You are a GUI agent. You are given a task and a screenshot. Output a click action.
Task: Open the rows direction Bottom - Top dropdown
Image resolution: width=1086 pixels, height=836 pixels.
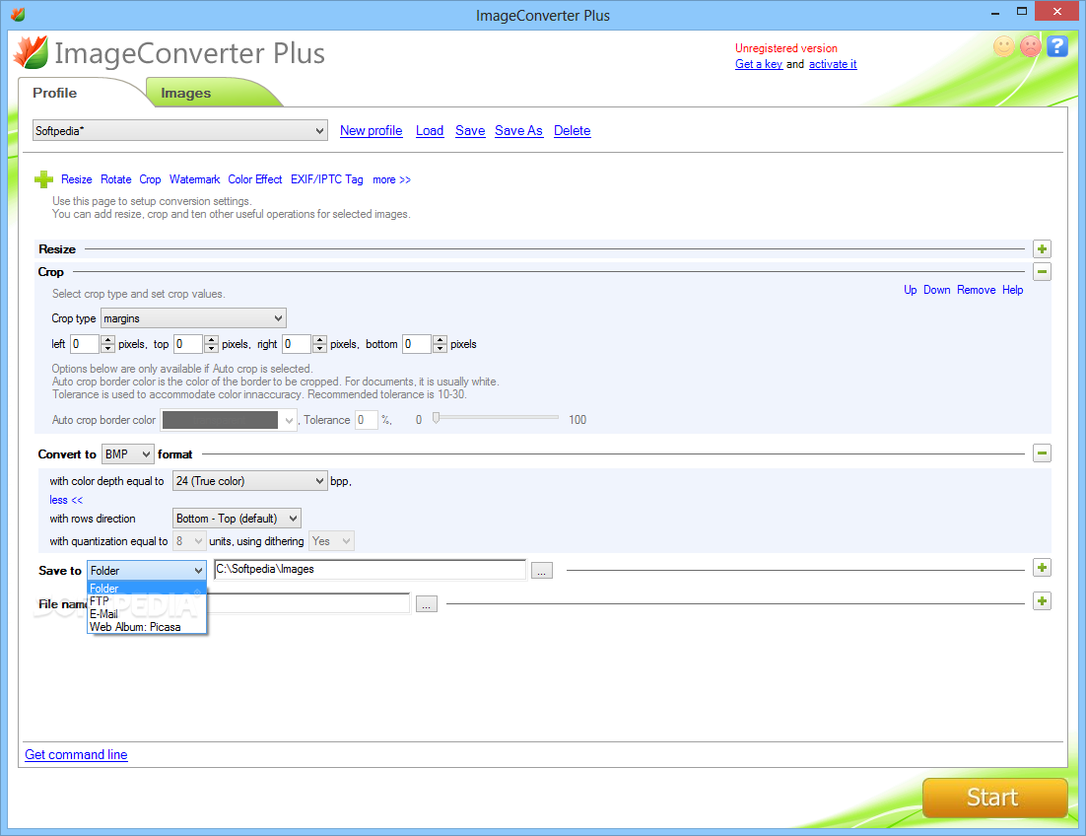(237, 519)
